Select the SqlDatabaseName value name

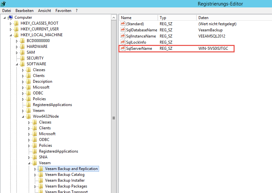click(142, 30)
